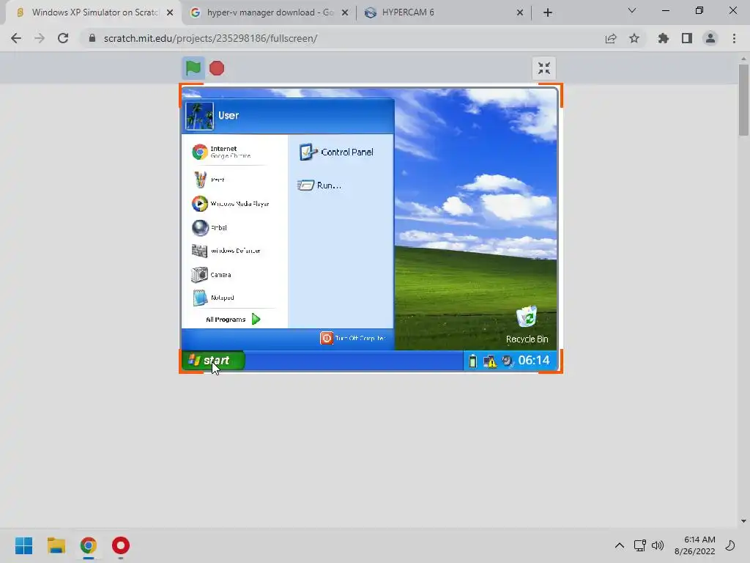Show hidden system tray icons
Screen dimensions: 750x563
[620, 545]
